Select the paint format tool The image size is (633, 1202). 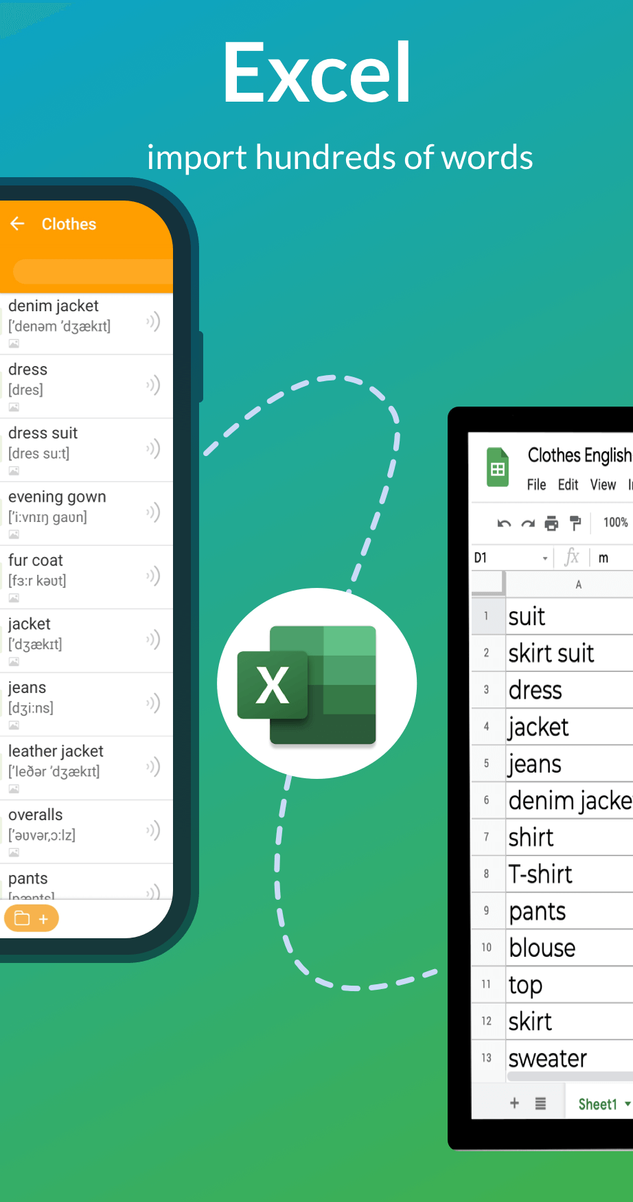pyautogui.click(x=575, y=523)
